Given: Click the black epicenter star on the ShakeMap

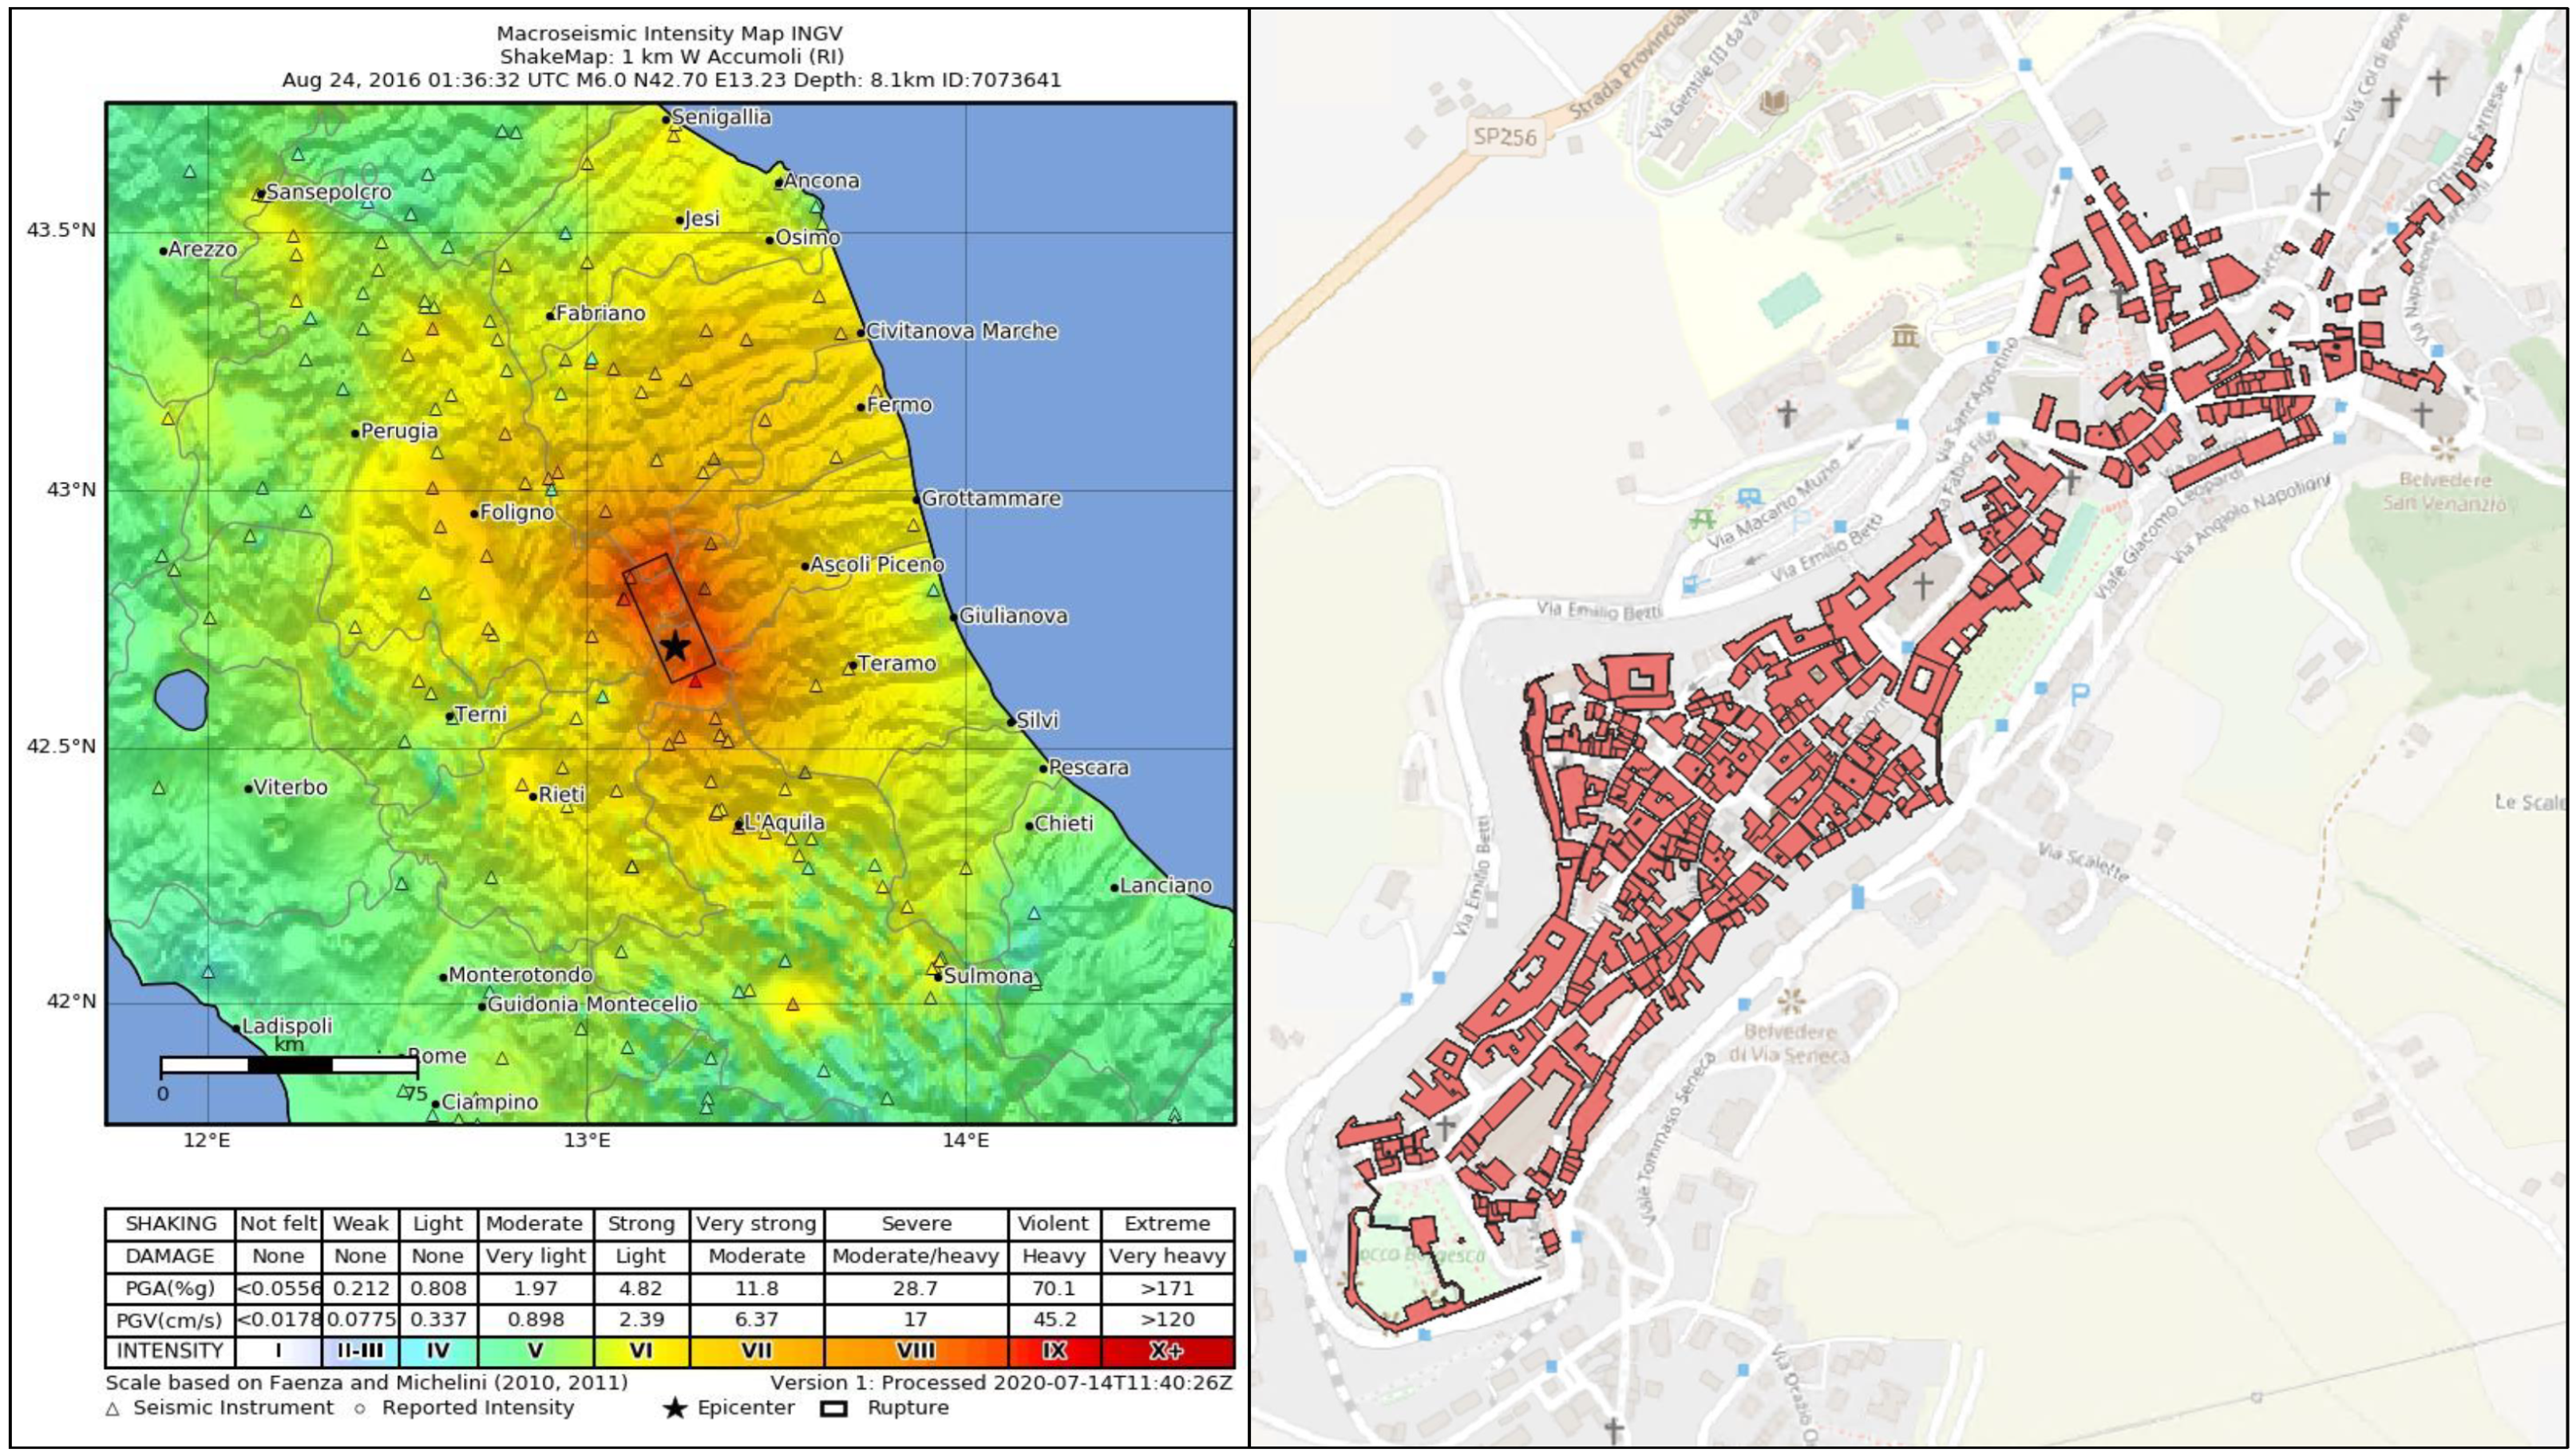Looking at the screenshot, I should pyautogui.click(x=675, y=646).
